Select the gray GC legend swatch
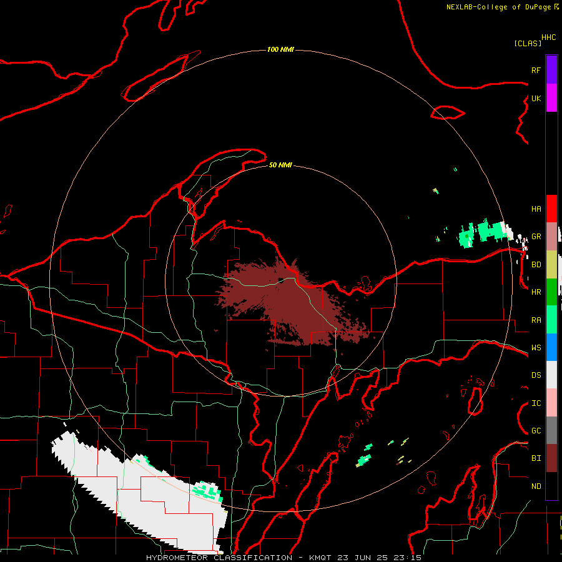Screen dimensions: 562x562 [x=551, y=430]
